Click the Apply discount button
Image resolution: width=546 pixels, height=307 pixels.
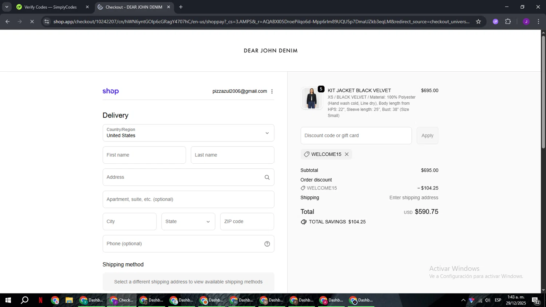click(427, 136)
